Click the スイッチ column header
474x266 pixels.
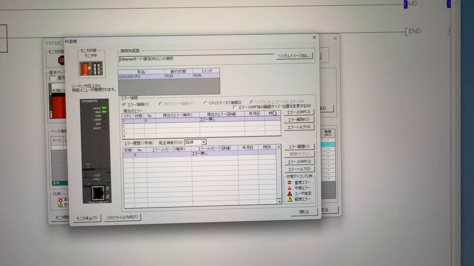point(206,71)
